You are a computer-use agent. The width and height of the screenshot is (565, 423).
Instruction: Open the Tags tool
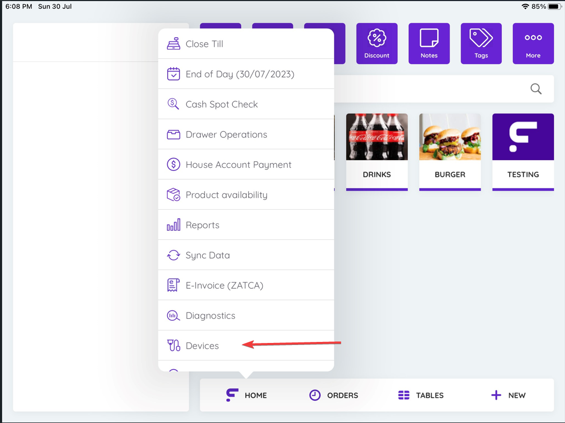(481, 43)
